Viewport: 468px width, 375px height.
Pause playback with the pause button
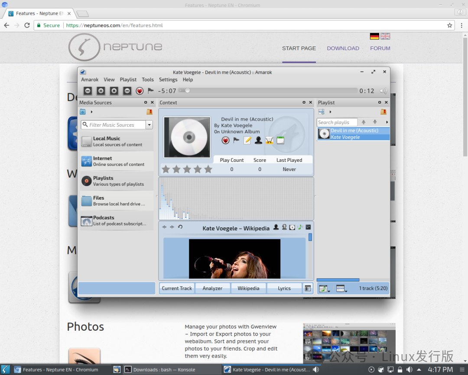101,91
